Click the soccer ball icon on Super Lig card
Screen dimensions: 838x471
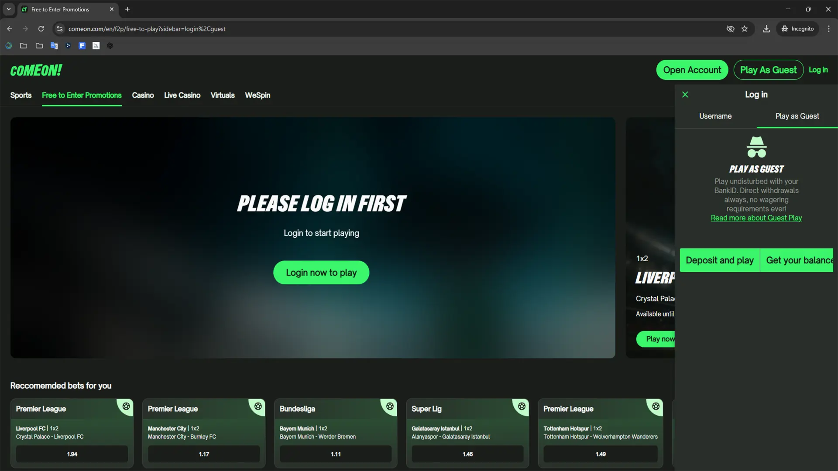pos(522,406)
